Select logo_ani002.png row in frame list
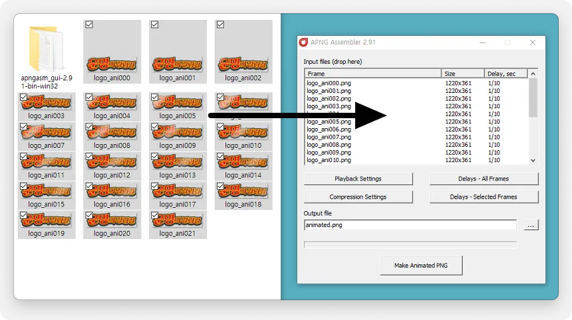This screenshot has height=320, width=572. (x=416, y=98)
